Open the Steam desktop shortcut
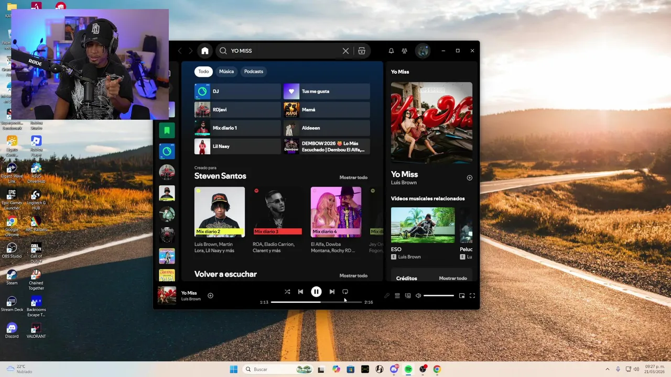671x377 pixels. coord(12,277)
